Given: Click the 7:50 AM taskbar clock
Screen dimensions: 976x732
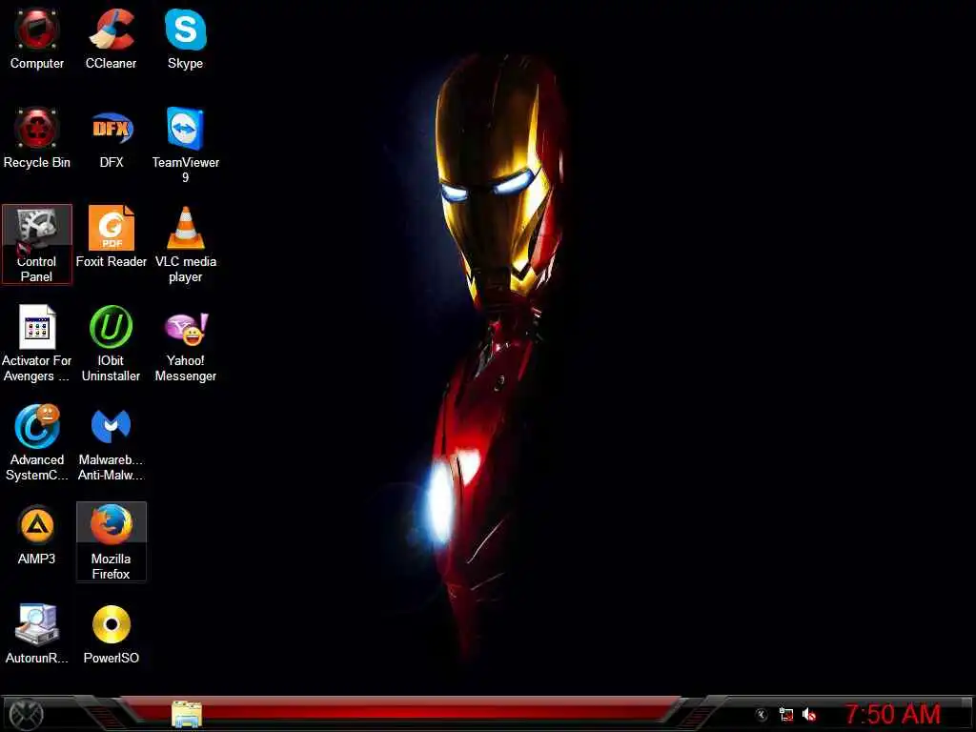Looking at the screenshot, I should (892, 714).
